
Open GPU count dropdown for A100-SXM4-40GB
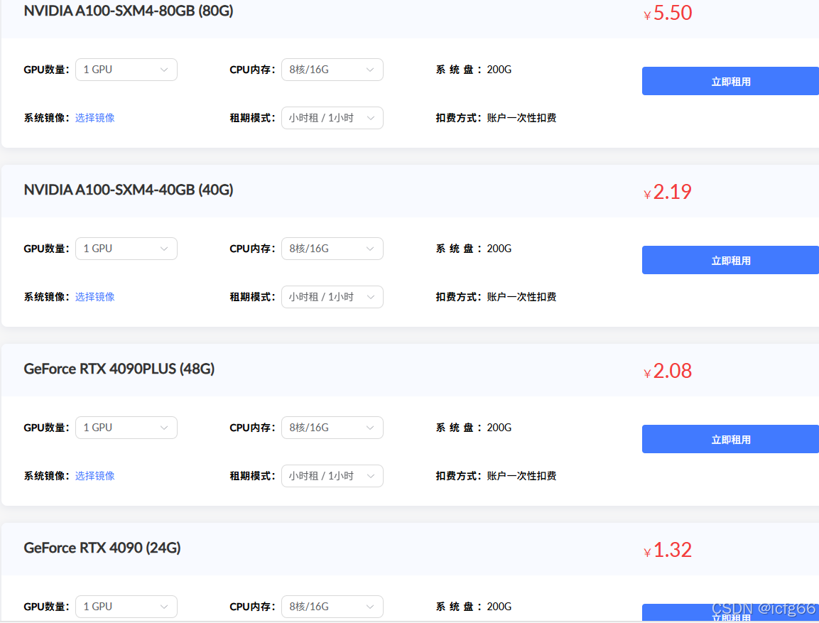[126, 249]
